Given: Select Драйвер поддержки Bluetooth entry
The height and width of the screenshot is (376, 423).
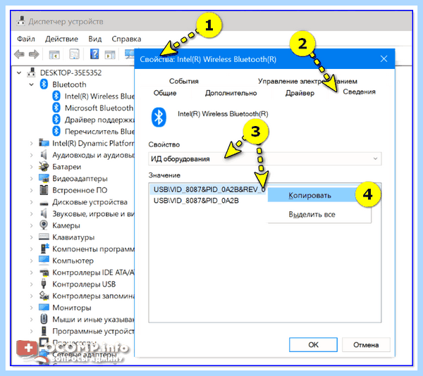Looking at the screenshot, I should [x=99, y=120].
